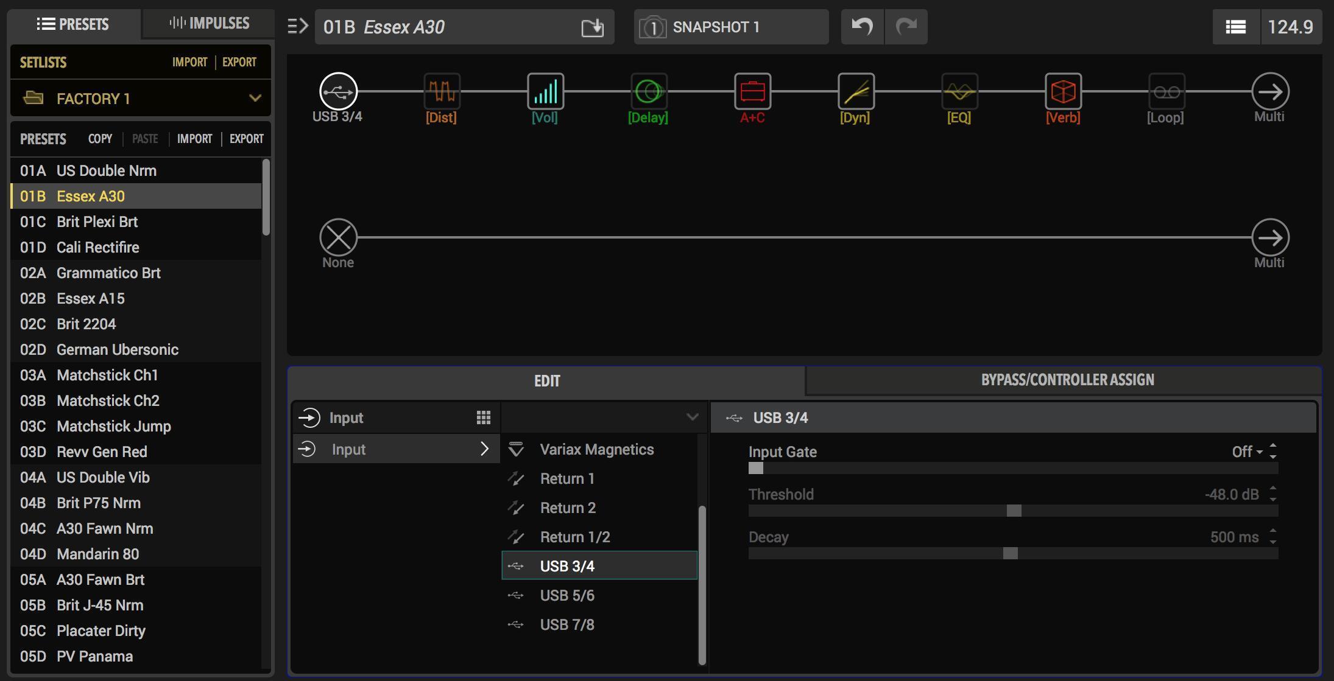Select the [Dist] distortion block icon

tap(440, 92)
